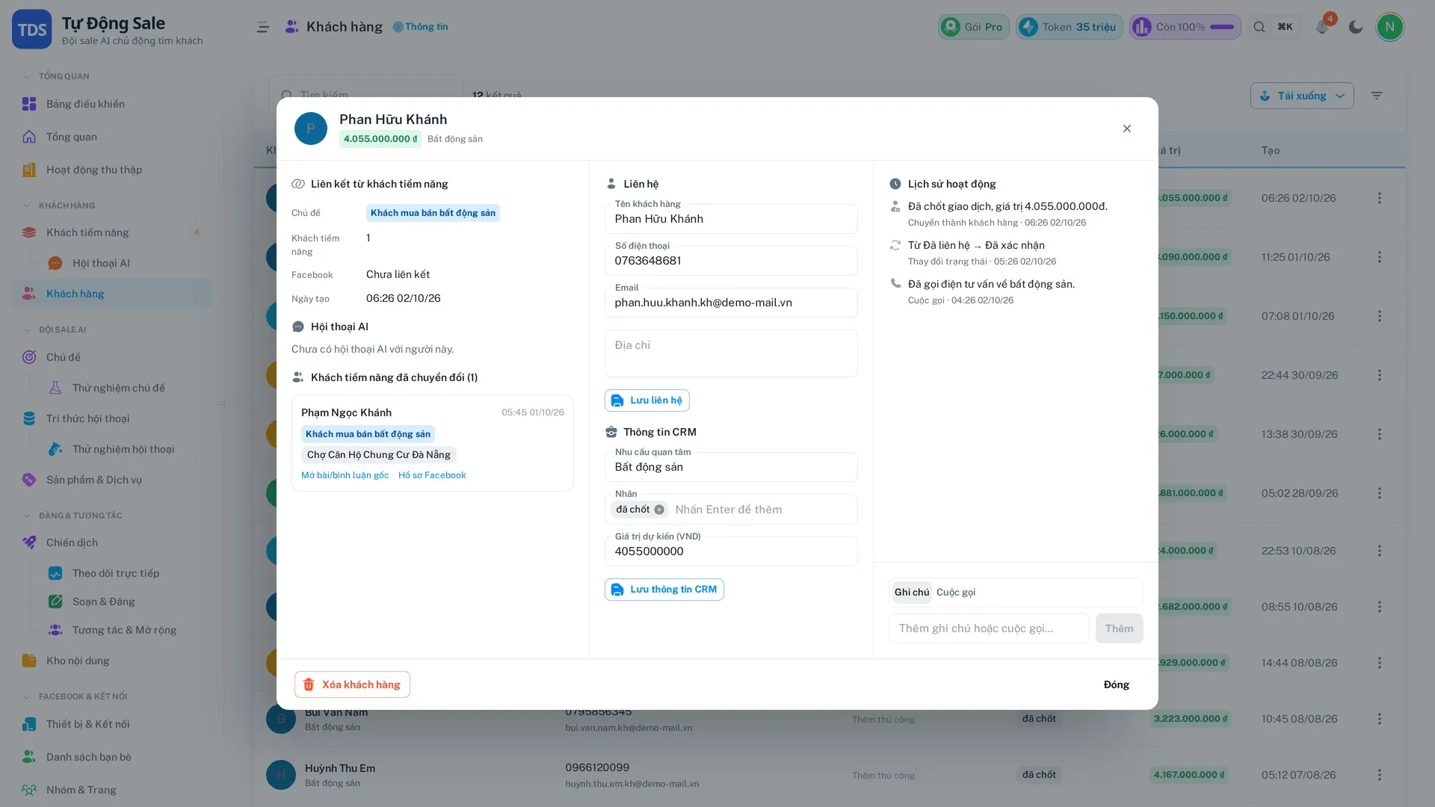1435x807 pixels.
Task: Select the Ghi chú tab
Action: point(912,593)
